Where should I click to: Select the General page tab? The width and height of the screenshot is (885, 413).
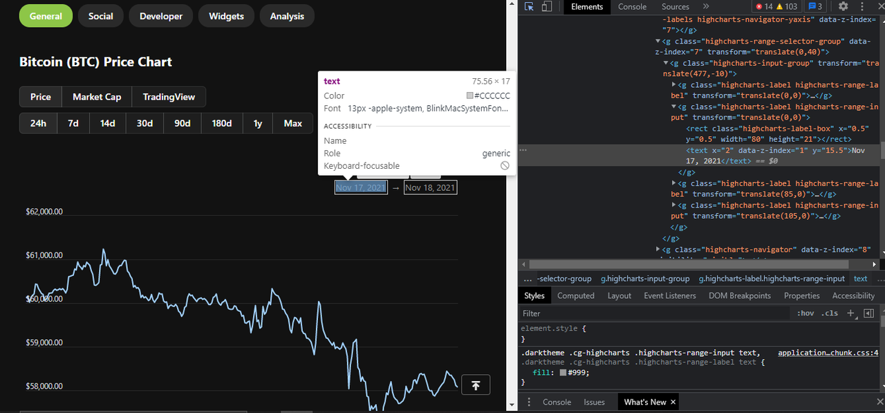[46, 16]
